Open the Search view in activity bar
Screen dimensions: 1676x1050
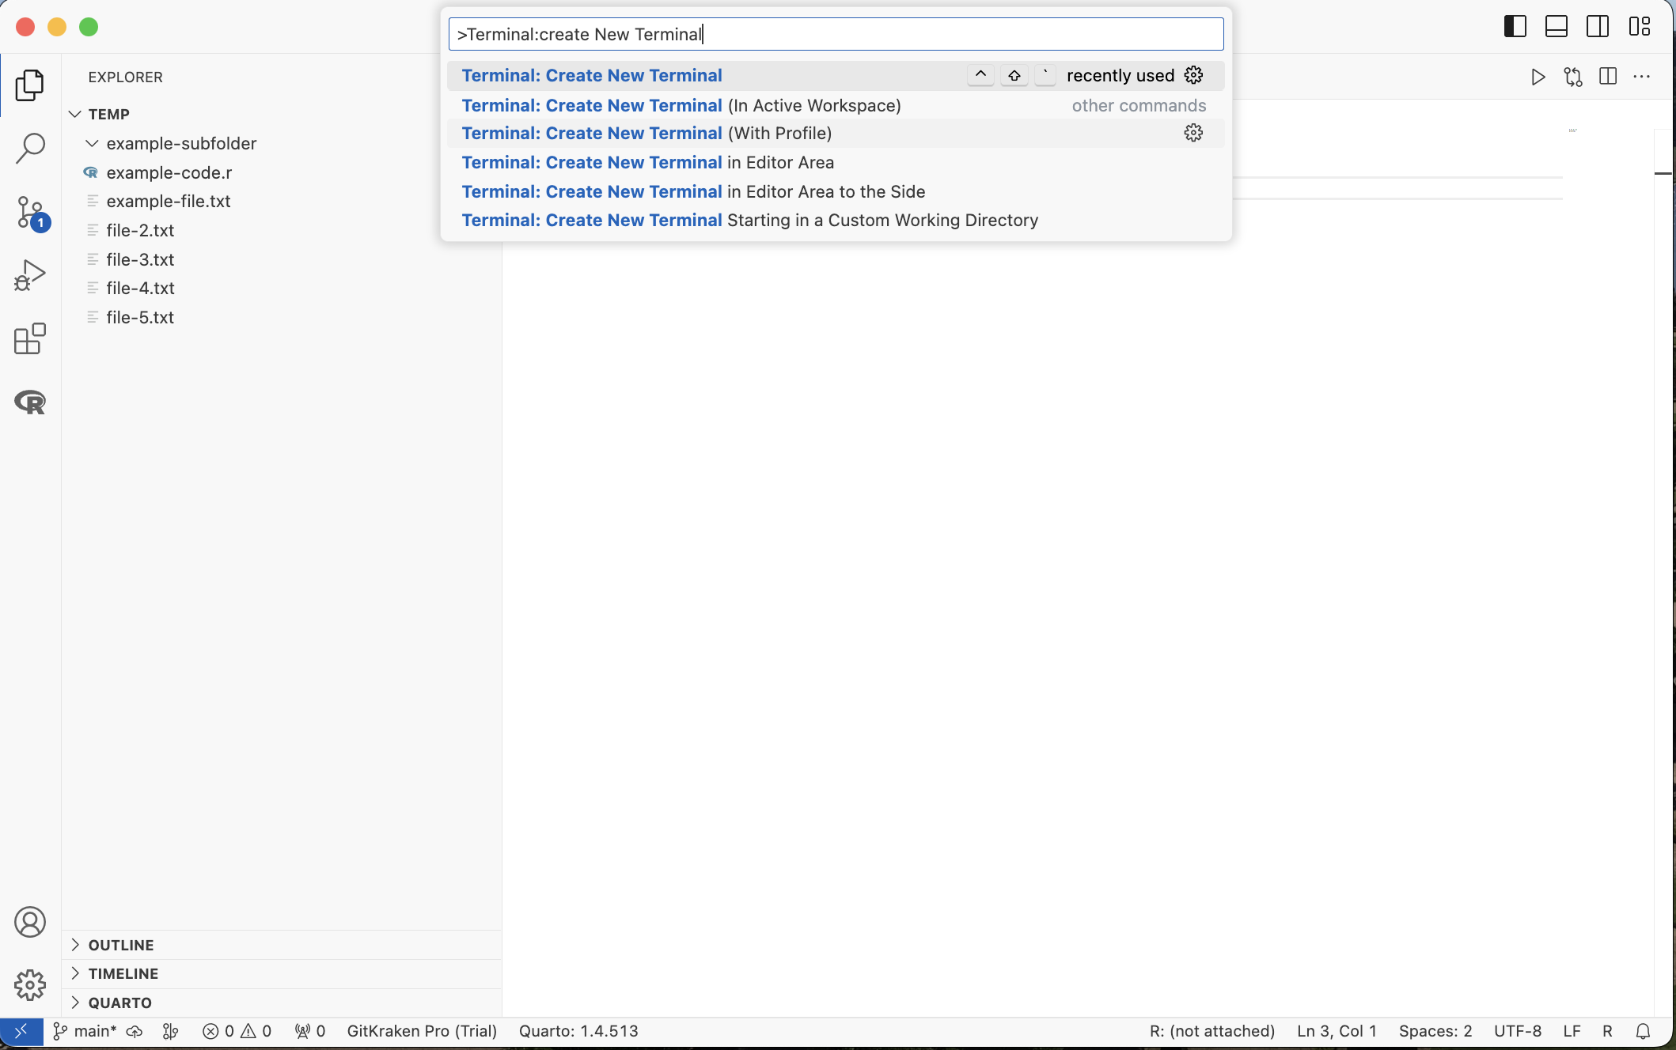pos(30,148)
